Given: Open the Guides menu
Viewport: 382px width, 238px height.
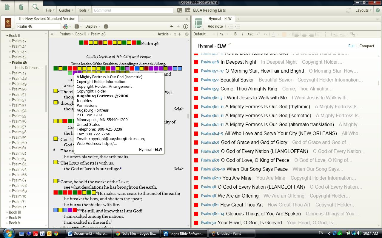Looking at the screenshot, I should (x=66, y=10).
